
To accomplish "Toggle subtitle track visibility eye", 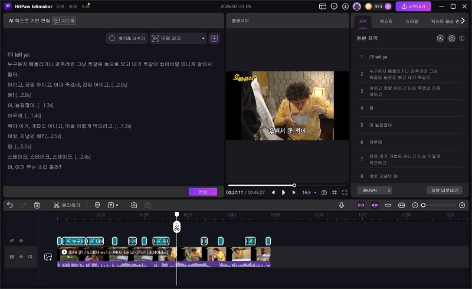I will pos(21,241).
